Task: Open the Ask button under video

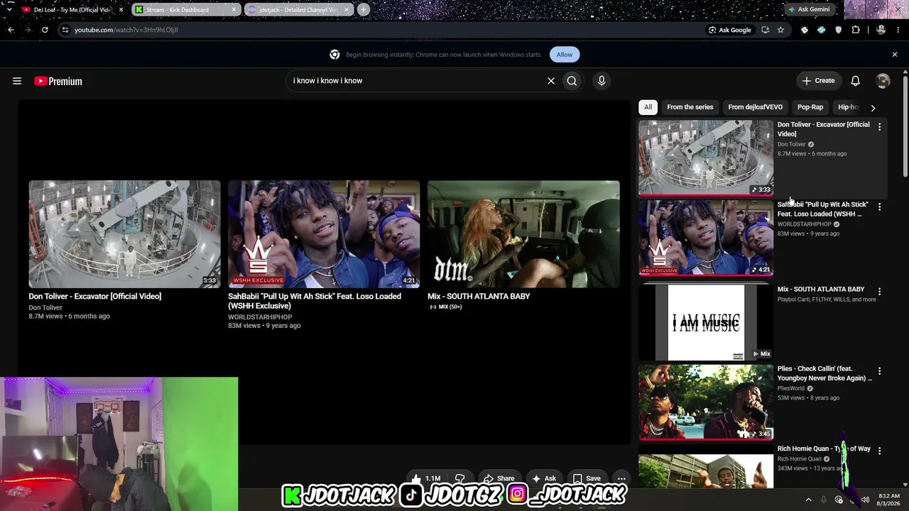Action: (x=544, y=478)
